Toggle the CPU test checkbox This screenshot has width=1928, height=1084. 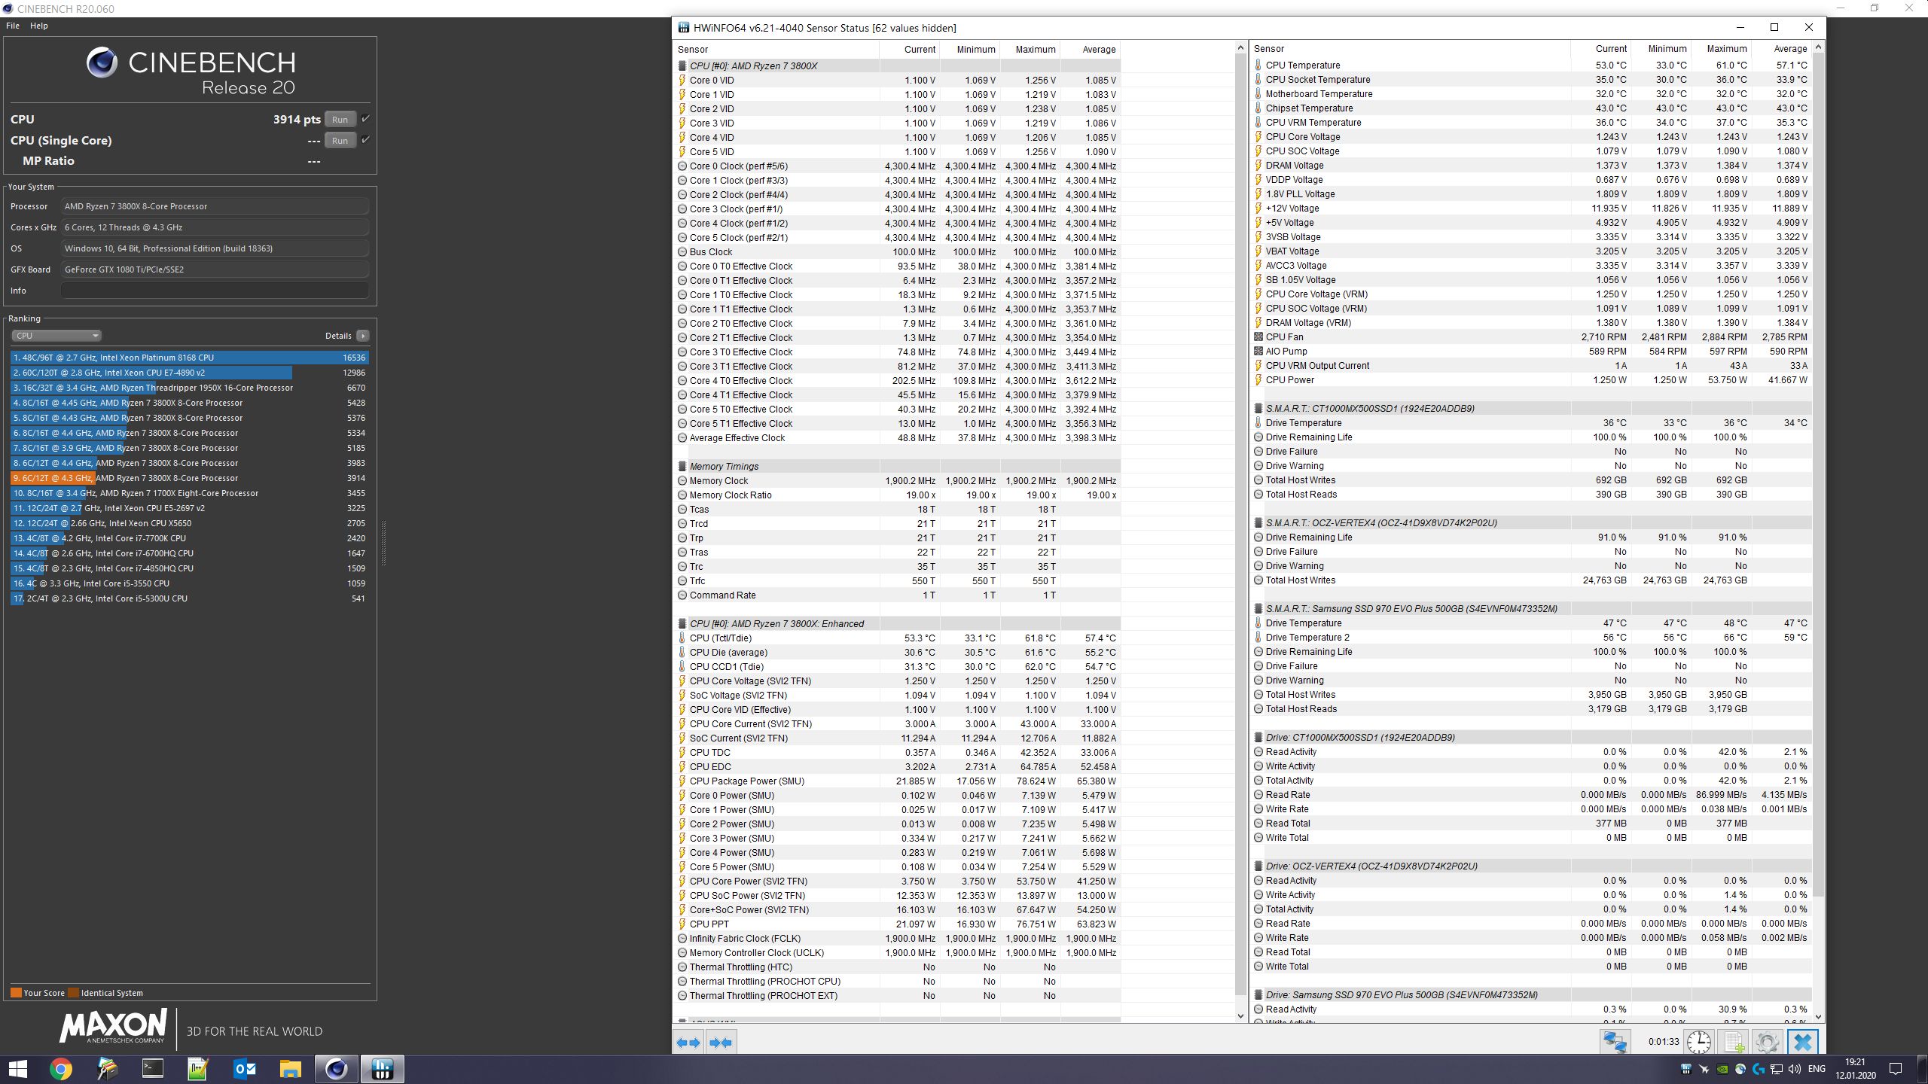[x=365, y=119]
